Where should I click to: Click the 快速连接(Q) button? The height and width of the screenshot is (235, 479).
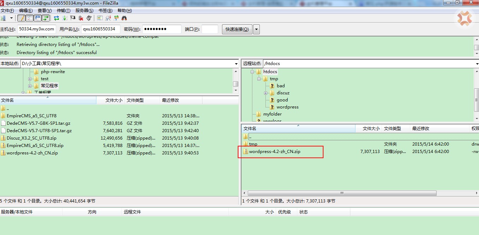(x=237, y=29)
